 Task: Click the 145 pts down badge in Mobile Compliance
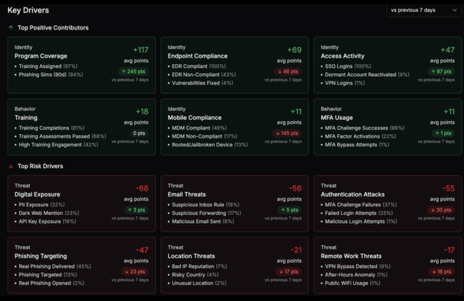286,133
